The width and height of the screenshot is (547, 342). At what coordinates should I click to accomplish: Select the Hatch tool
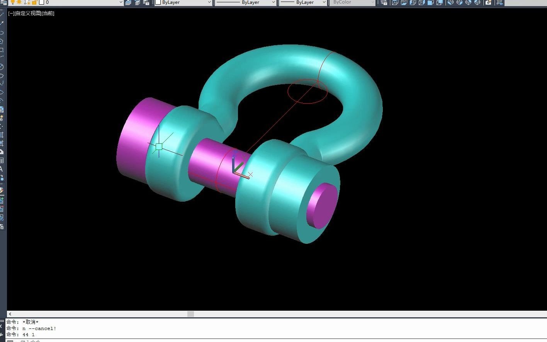click(x=2, y=135)
